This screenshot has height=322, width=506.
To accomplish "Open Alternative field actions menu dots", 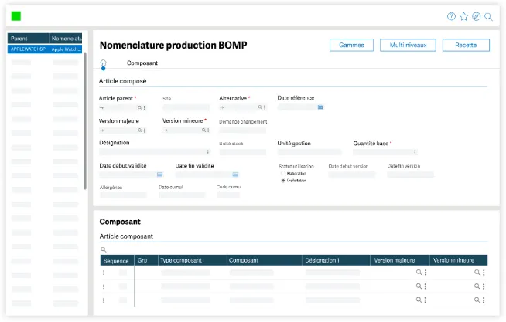I will pos(265,107).
